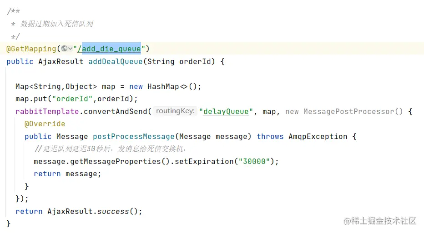Click the routingKey: parameter hint
This screenshot has height=233, width=424.
tap(175, 111)
